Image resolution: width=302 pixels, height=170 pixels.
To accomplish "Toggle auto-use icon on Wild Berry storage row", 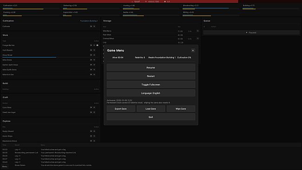I will (x=198, y=31).
